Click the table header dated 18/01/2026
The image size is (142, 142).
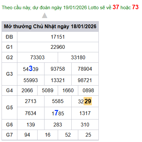[50, 26]
